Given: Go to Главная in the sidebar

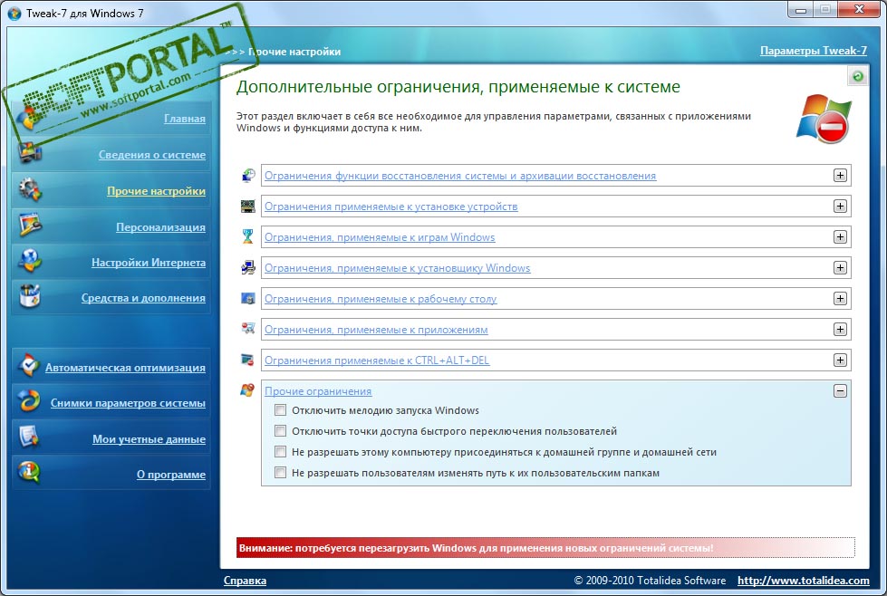Looking at the screenshot, I should click(185, 118).
